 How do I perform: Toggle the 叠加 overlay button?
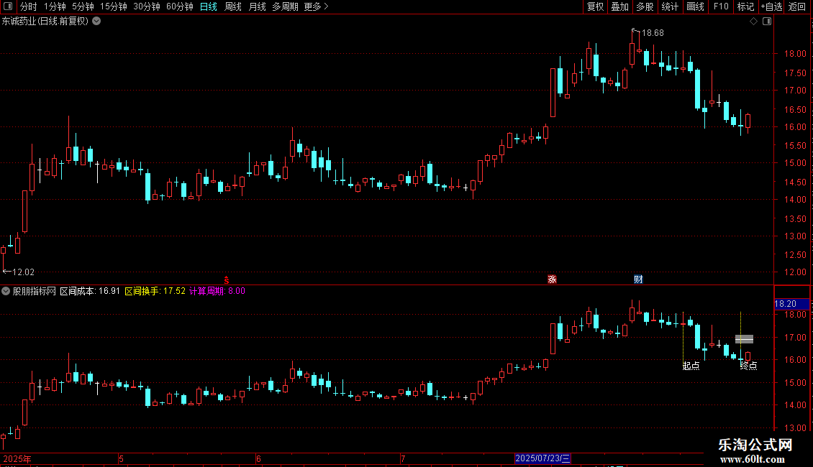tap(619, 6)
